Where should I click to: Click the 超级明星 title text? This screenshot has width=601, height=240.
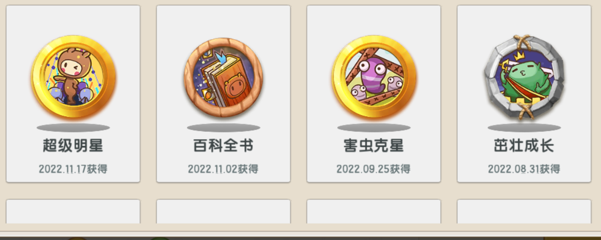73,146
